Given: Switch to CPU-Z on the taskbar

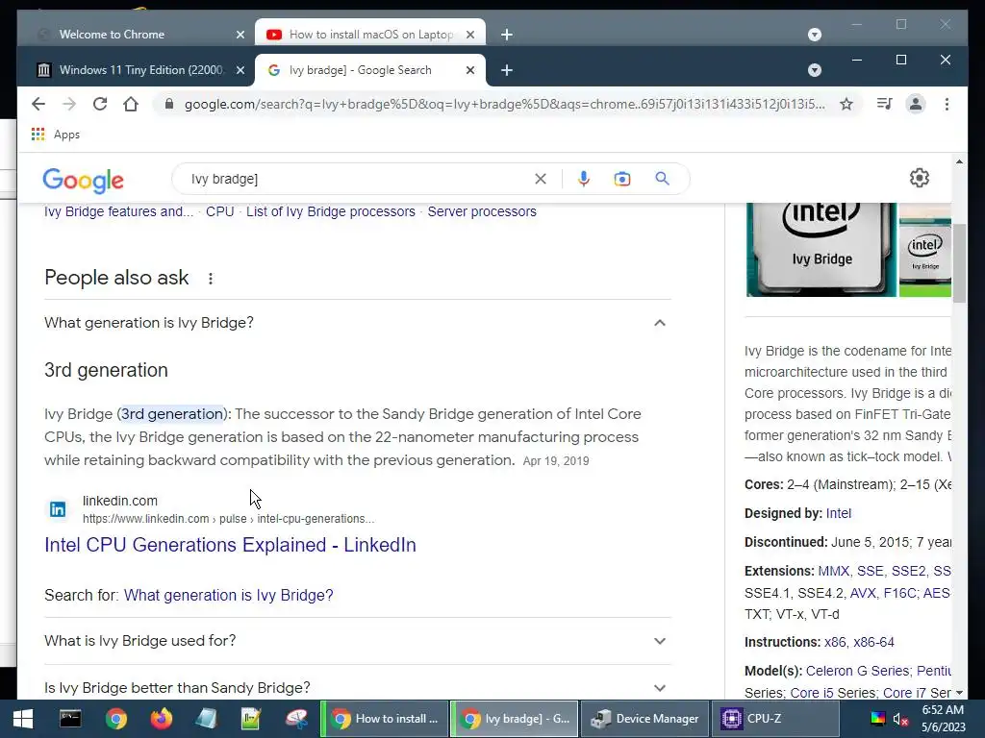Looking at the screenshot, I should point(774,719).
